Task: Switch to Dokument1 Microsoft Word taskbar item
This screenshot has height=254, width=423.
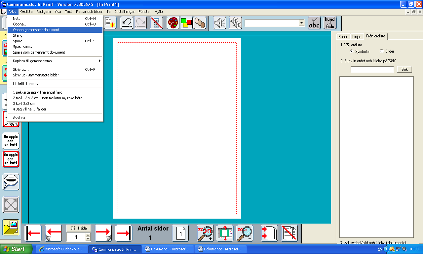Action: (167, 249)
